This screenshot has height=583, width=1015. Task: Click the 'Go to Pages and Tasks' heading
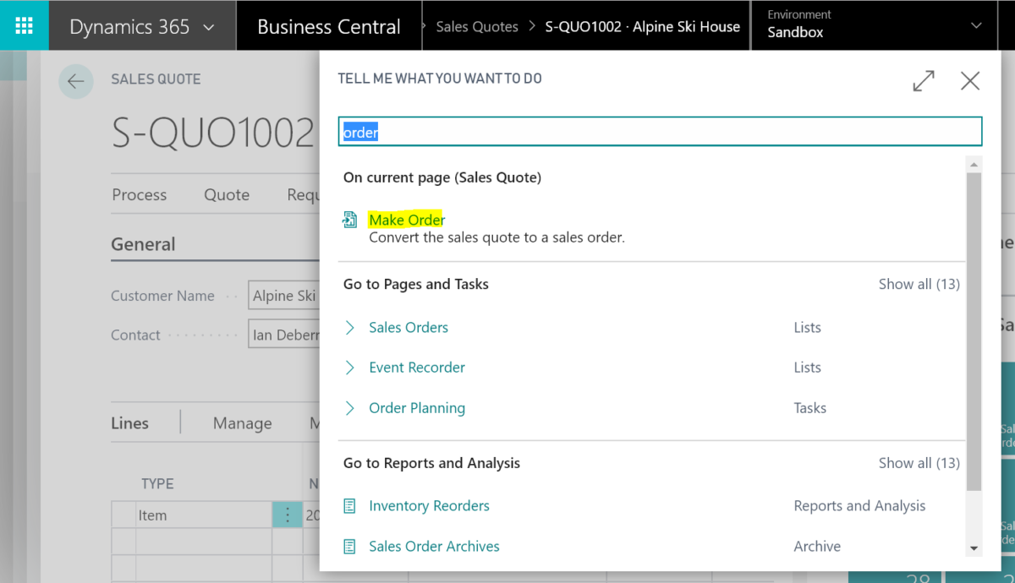[x=416, y=284]
